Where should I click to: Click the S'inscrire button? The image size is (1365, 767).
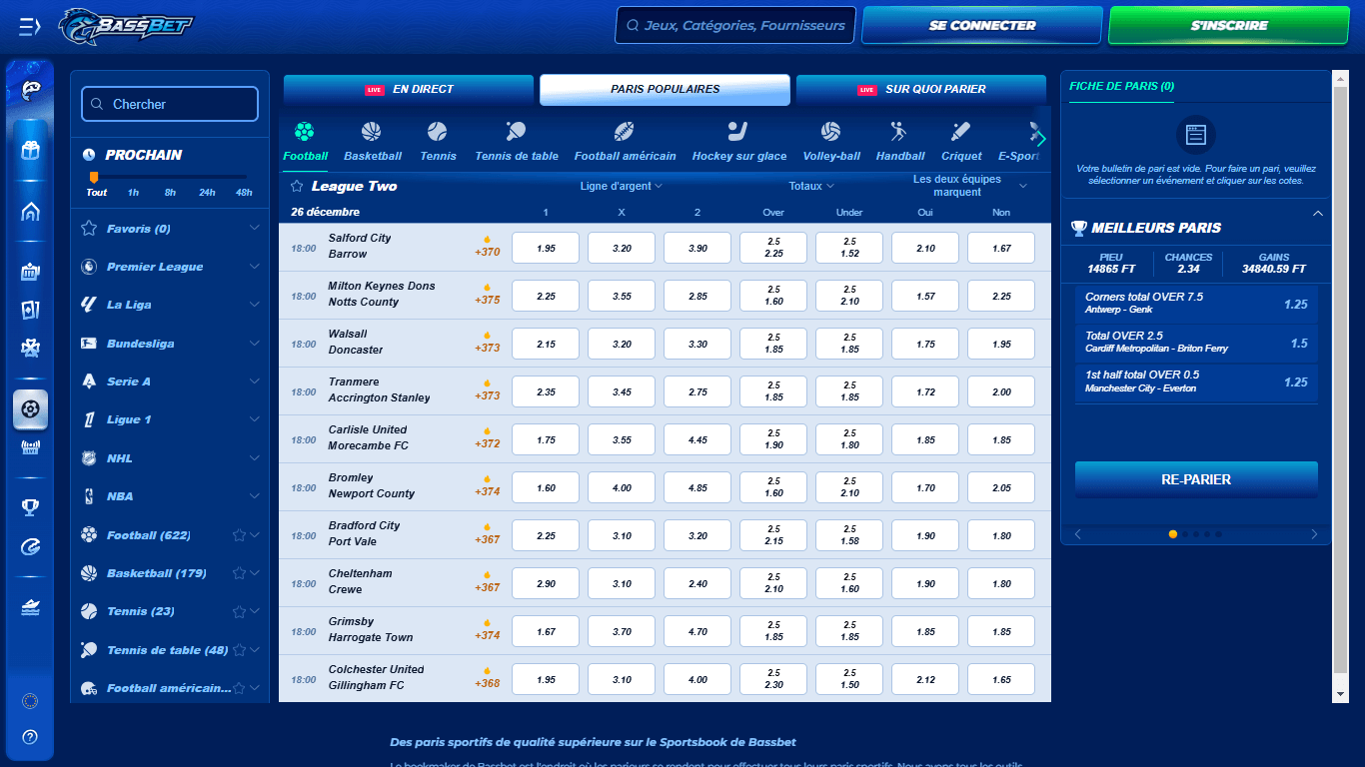tap(1229, 25)
